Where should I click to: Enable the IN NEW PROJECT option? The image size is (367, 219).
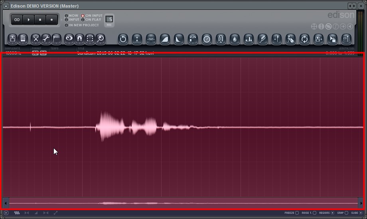67,25
